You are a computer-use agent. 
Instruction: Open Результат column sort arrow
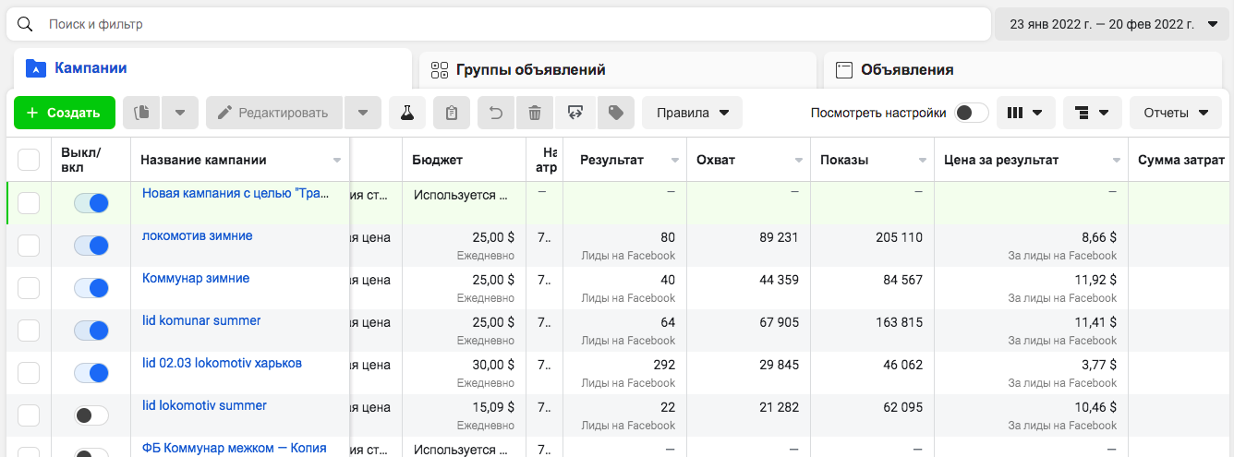pos(675,161)
